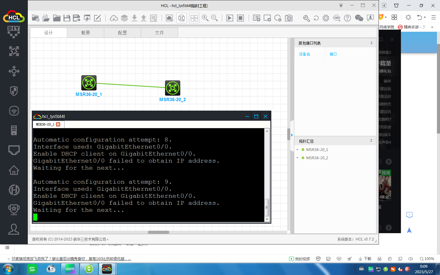Select the wireless device category in sidebar

point(14,111)
